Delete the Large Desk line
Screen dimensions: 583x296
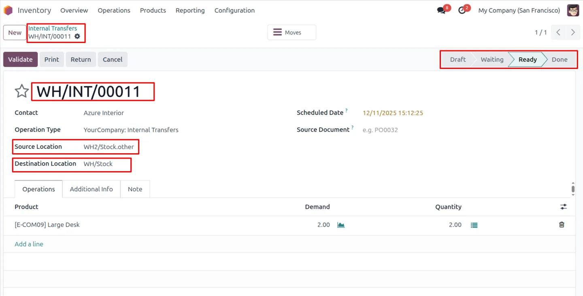point(562,225)
